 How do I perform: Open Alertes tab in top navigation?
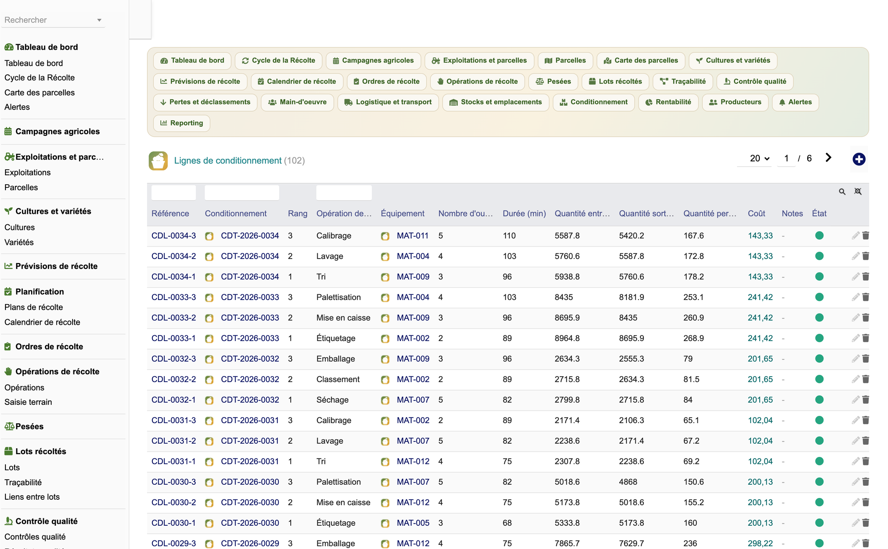click(795, 102)
